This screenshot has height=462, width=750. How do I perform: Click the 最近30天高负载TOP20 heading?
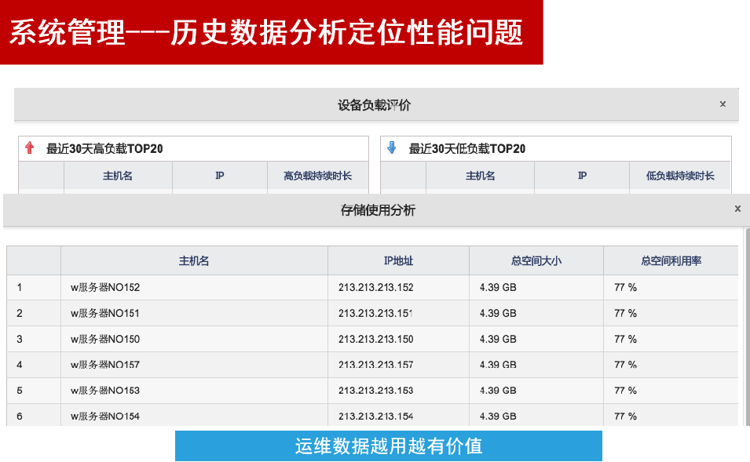pyautogui.click(x=104, y=148)
